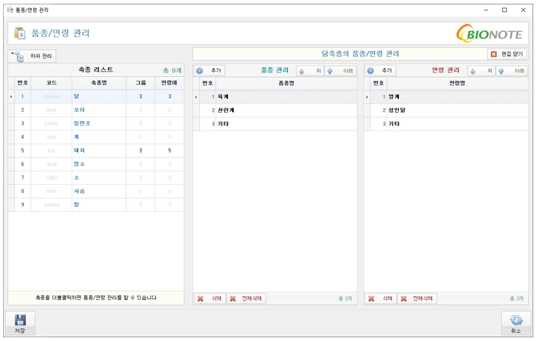537x341 pixels.
Task: Select the 개 species row
Action: click(96, 137)
